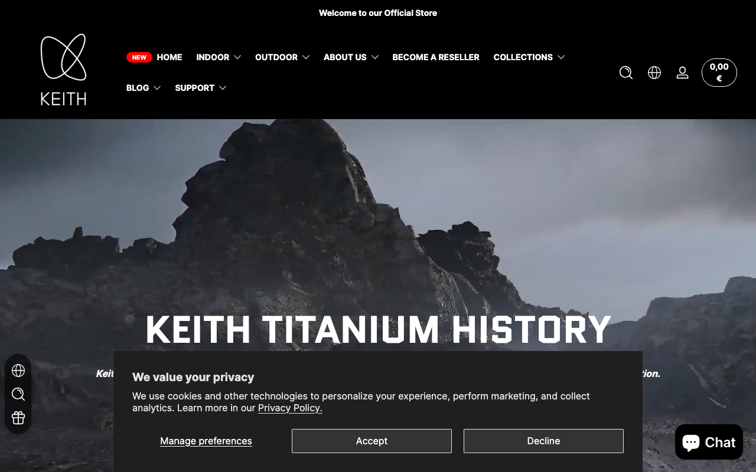Expand the Indoor dropdown menu
Screen dimensions: 756x472
(x=219, y=57)
